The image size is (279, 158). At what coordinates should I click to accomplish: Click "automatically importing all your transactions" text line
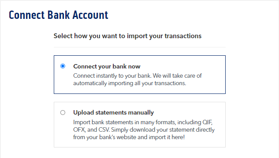(x=130, y=83)
